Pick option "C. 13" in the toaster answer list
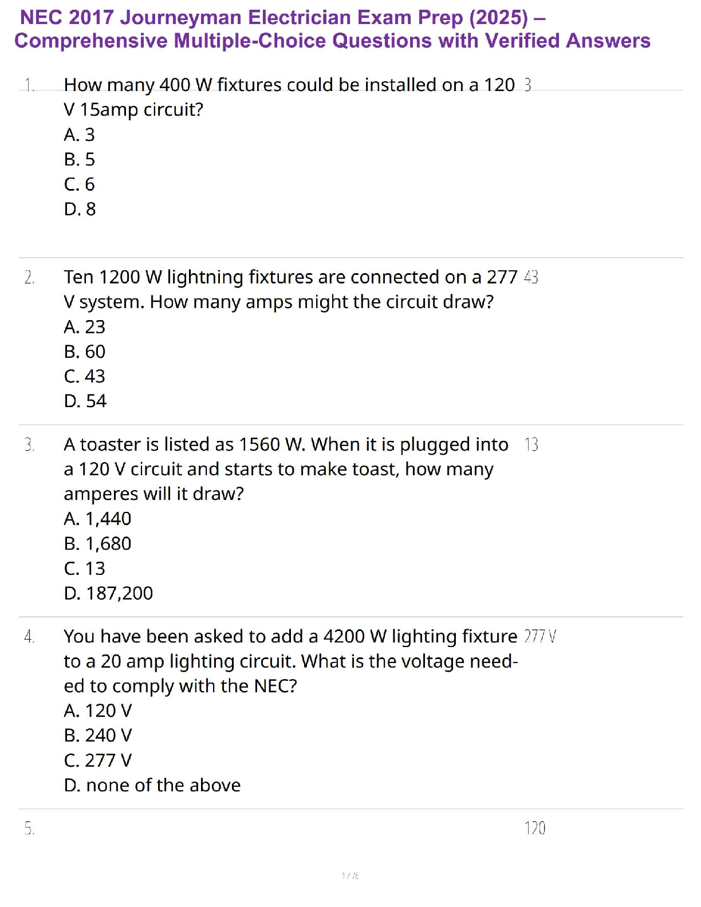The image size is (701, 907). click(x=84, y=569)
